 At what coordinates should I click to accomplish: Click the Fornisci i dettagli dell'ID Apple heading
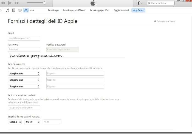tap(43, 21)
